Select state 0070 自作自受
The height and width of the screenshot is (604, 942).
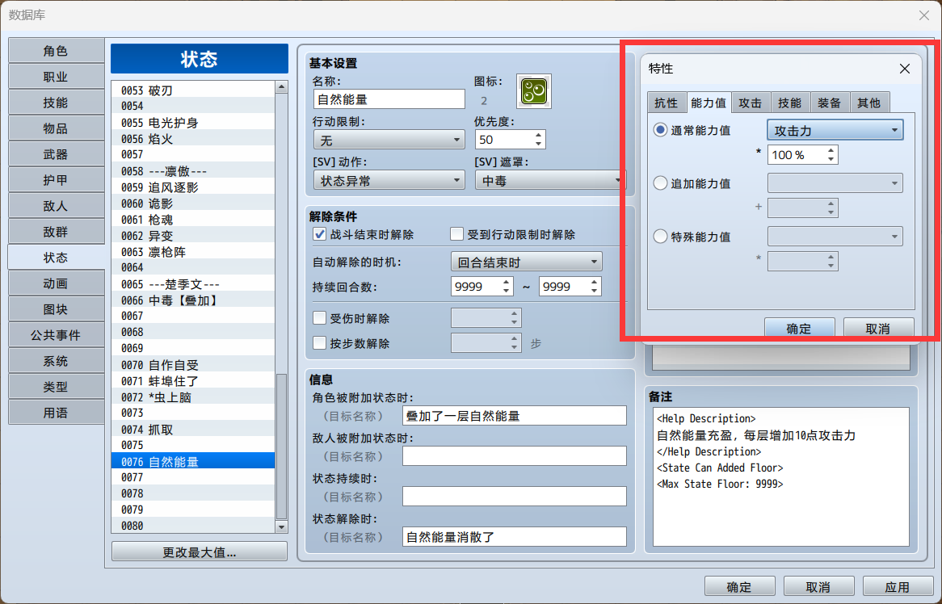click(193, 365)
